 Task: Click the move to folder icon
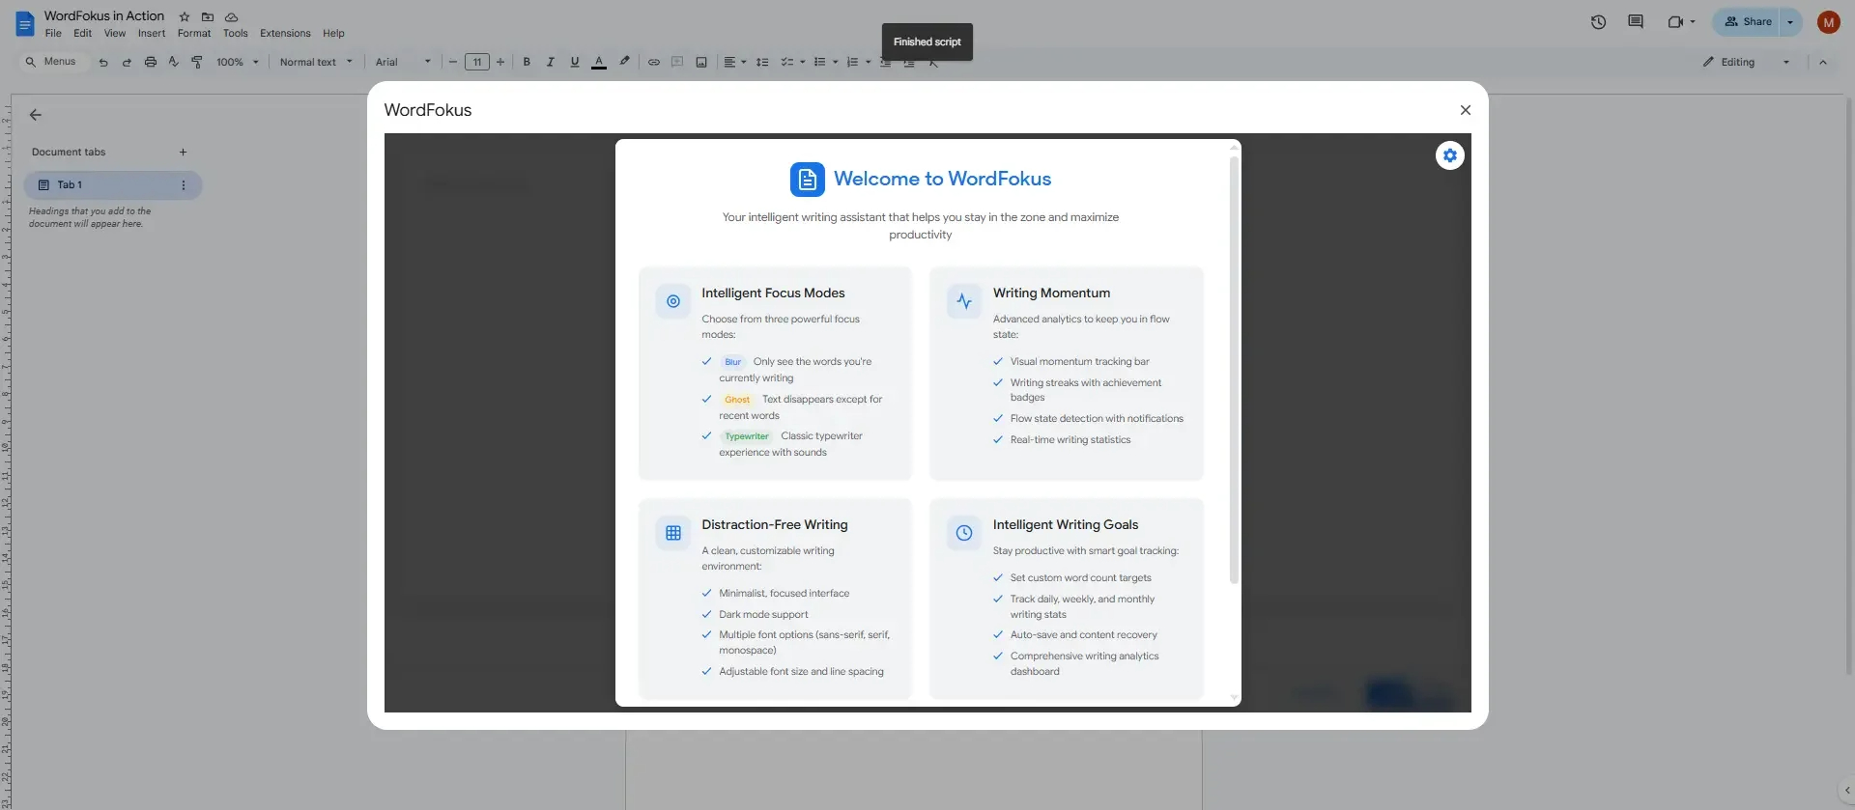click(208, 16)
